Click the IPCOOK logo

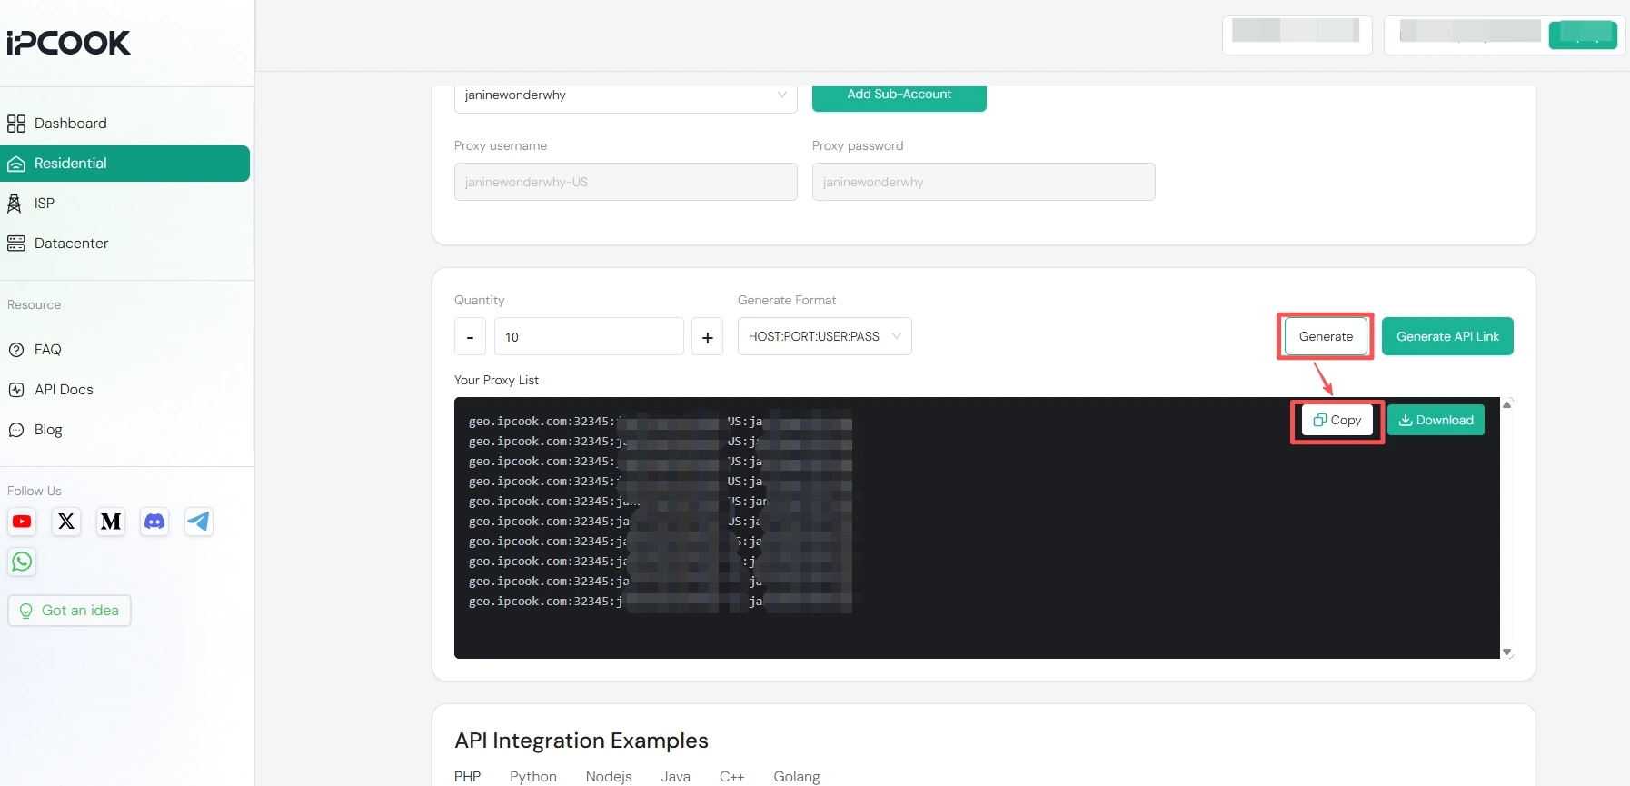[x=69, y=43]
